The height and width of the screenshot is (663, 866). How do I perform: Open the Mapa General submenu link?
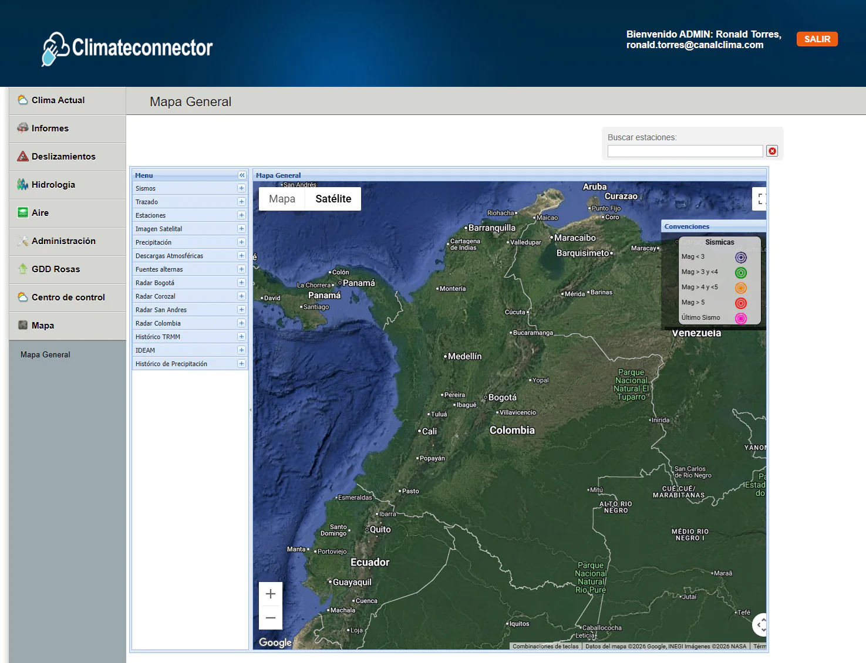(45, 355)
